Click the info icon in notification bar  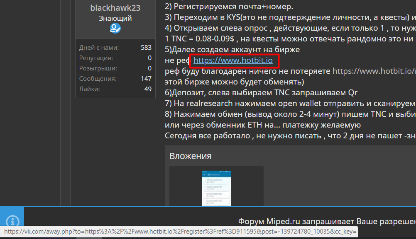(x=12, y=220)
